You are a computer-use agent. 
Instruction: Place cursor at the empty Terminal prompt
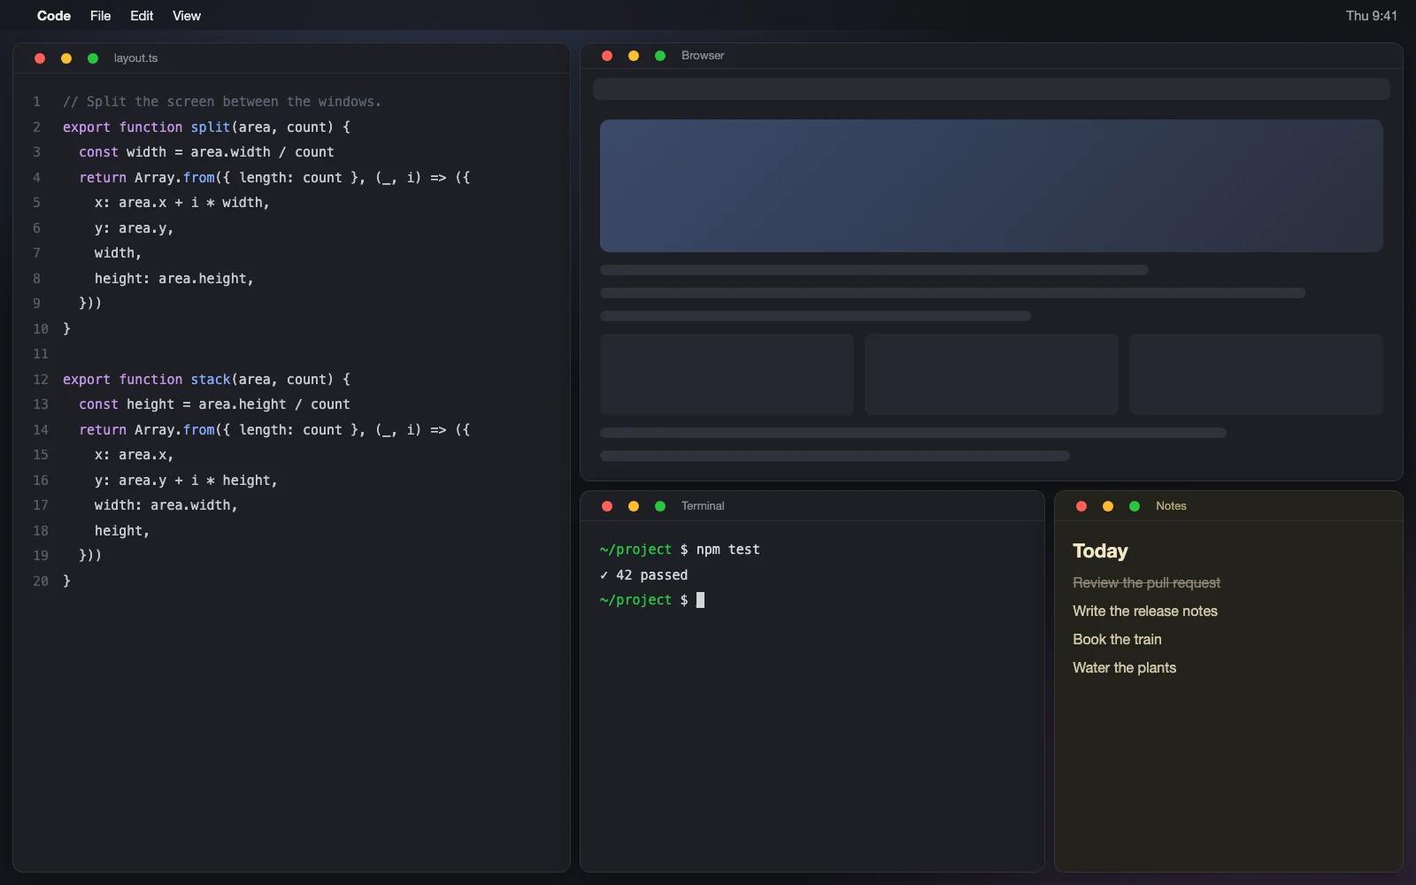tap(700, 600)
